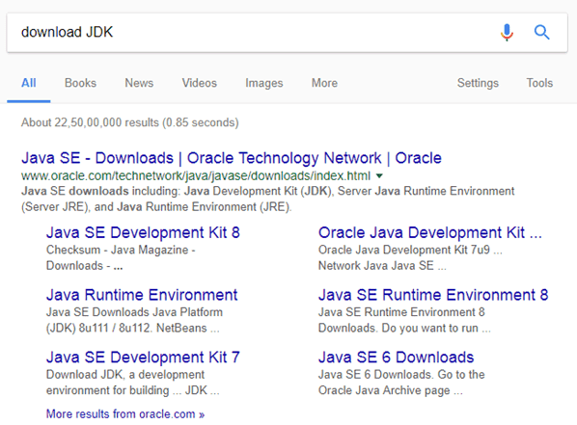Open the Settings menu
577x425 pixels.
[478, 83]
